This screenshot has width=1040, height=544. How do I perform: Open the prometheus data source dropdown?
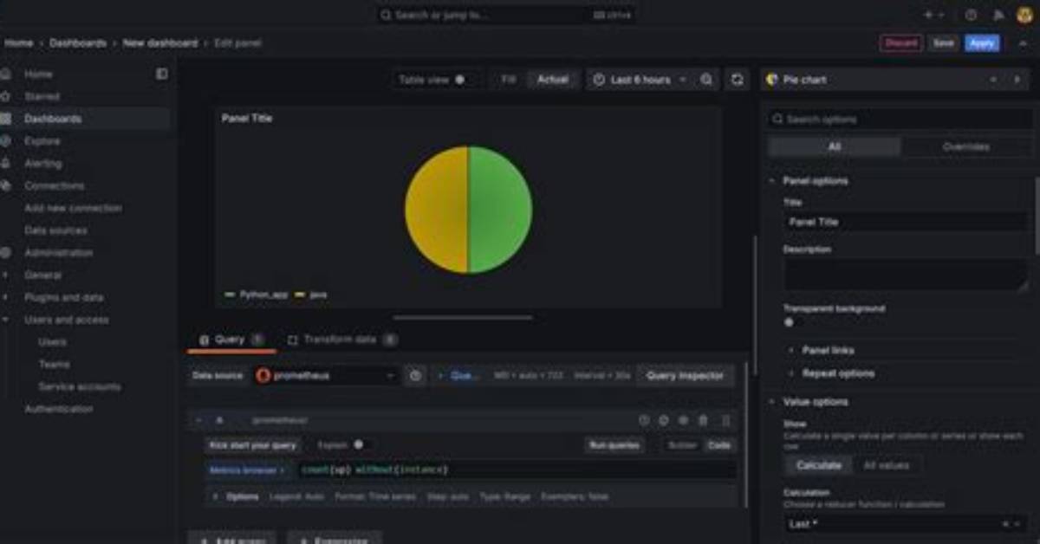(326, 376)
